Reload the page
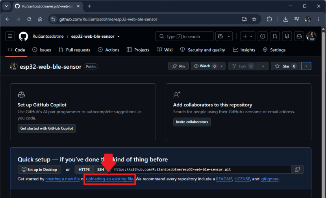Viewport: 326px width, 198px height. point(29,19)
